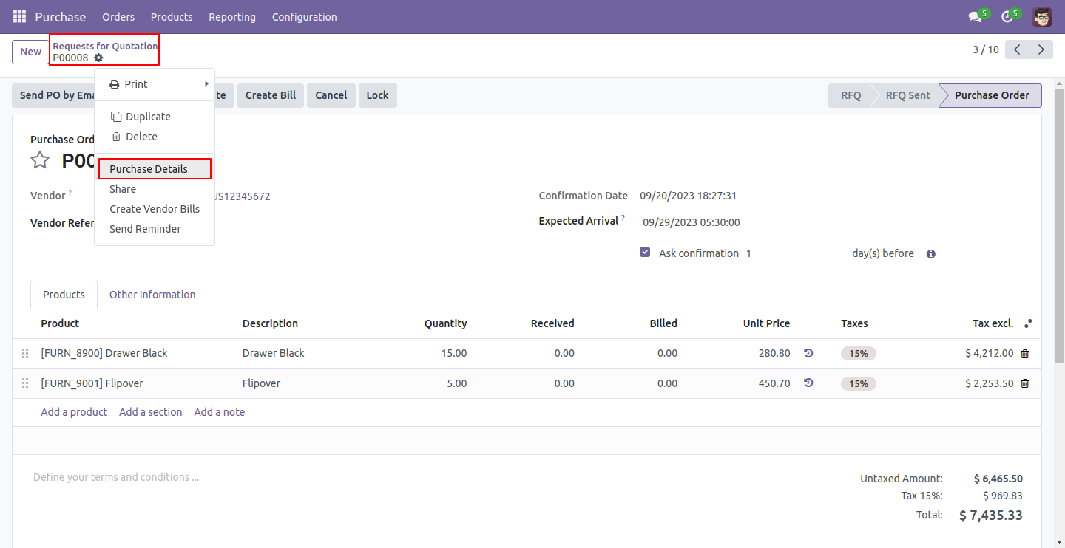1065x548 pixels.
Task: Select Duplicate from the action menu
Action: click(x=155, y=117)
